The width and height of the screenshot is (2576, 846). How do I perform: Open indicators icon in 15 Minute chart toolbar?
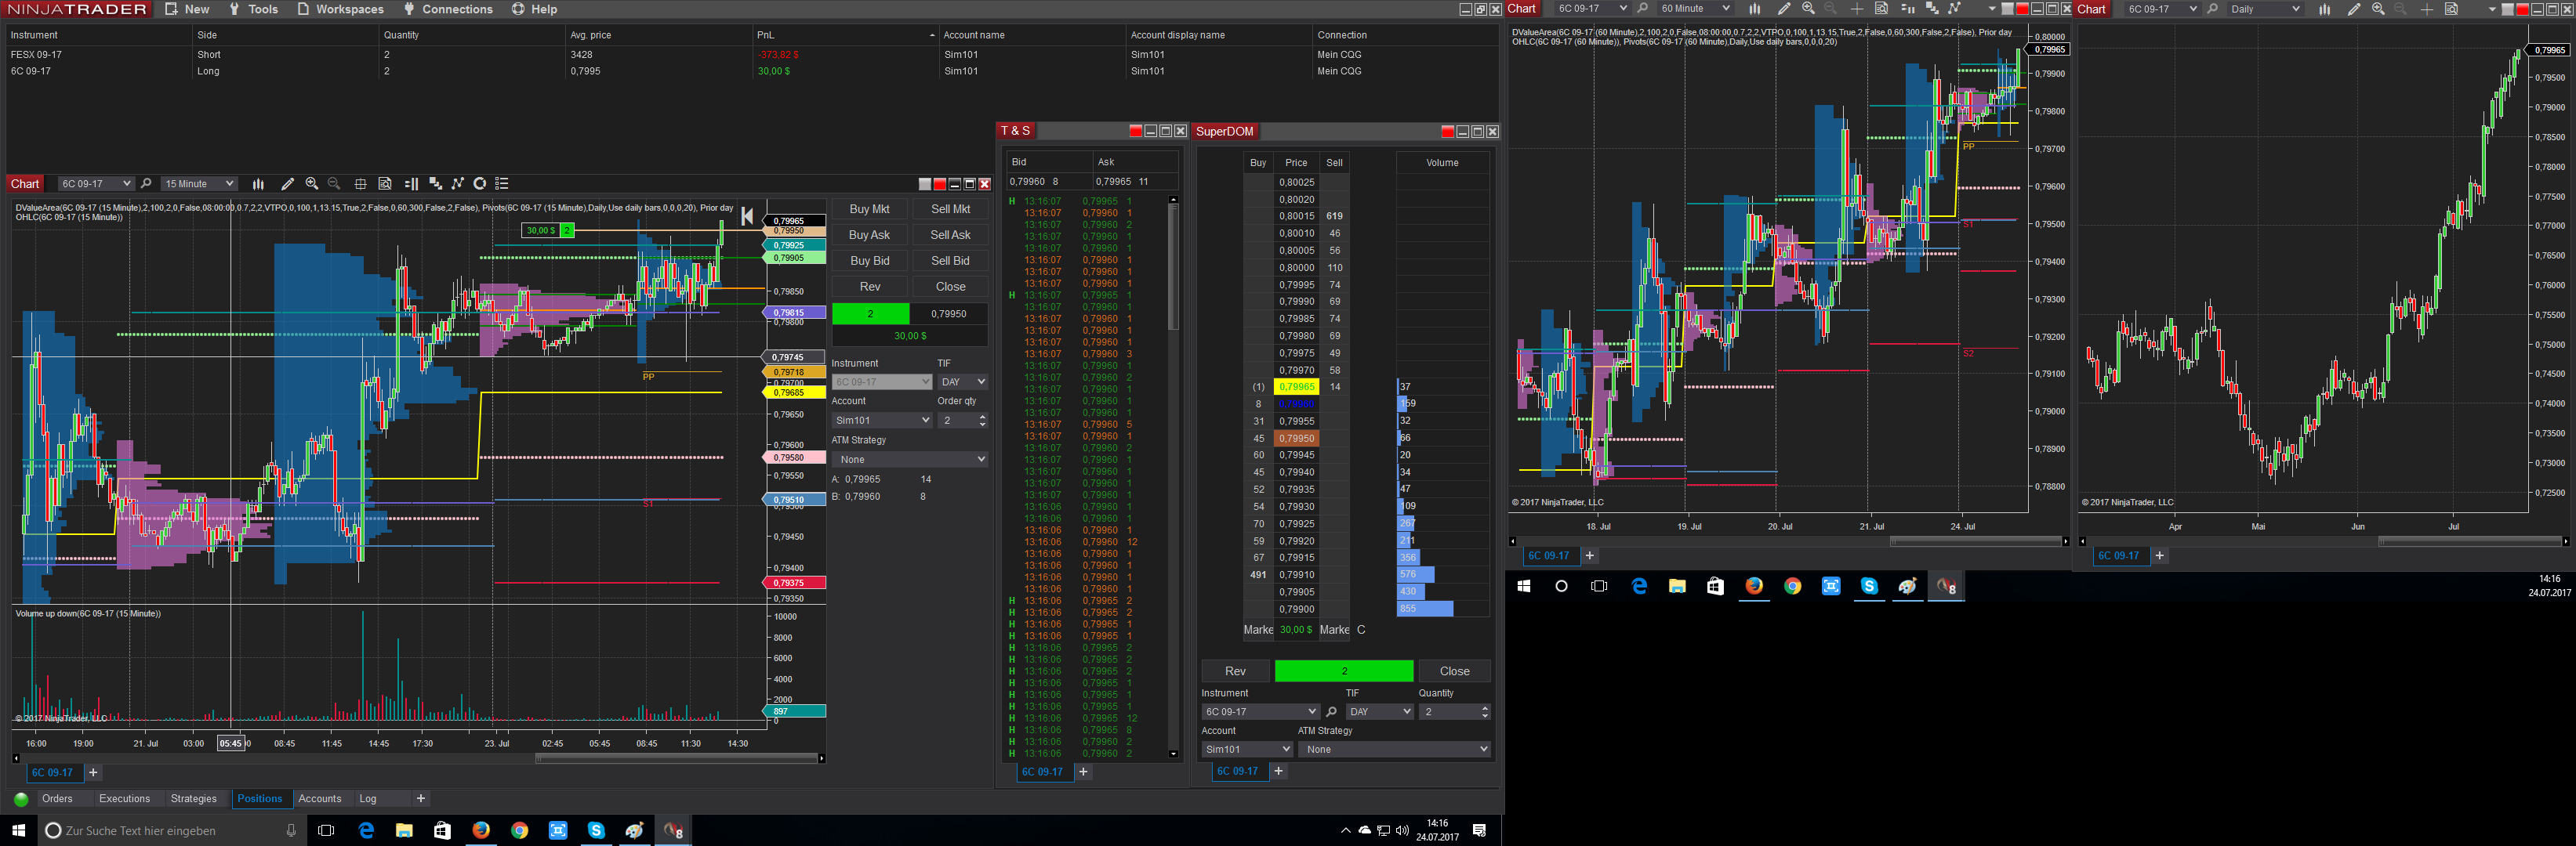(435, 184)
